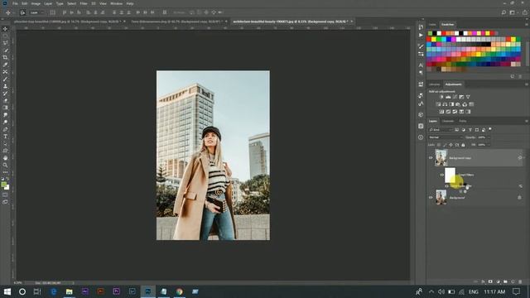Select the Background copy layer thumbnail
Viewport: 530px width, 298px height.
pos(441,158)
